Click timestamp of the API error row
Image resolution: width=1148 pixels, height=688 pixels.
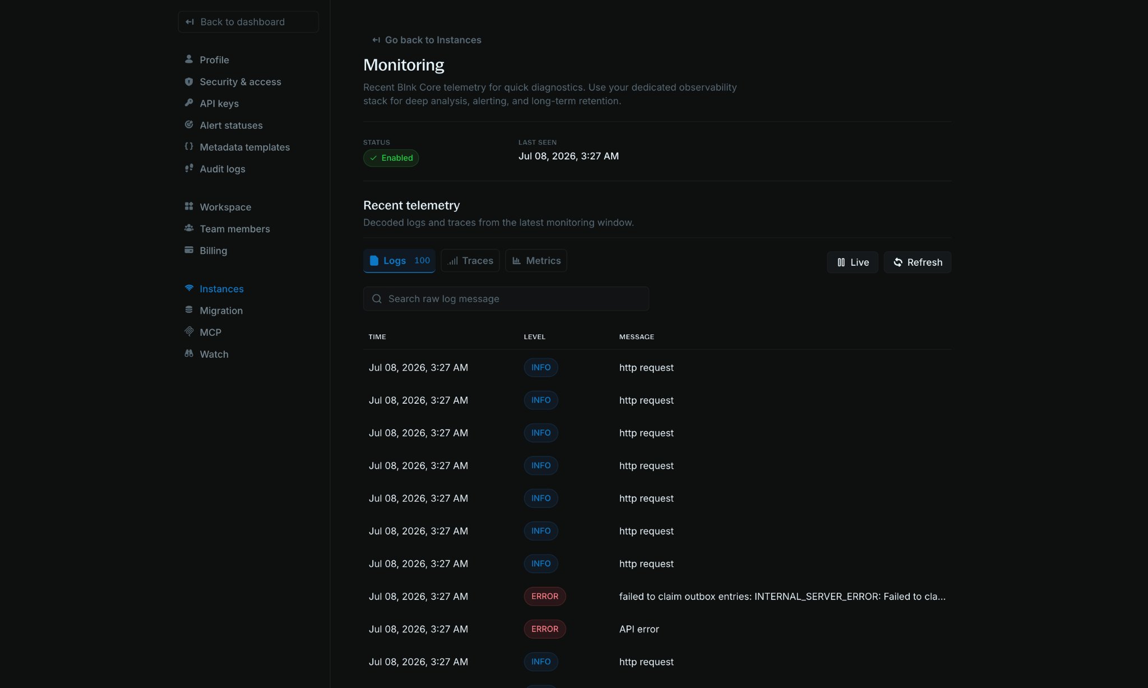click(x=418, y=629)
